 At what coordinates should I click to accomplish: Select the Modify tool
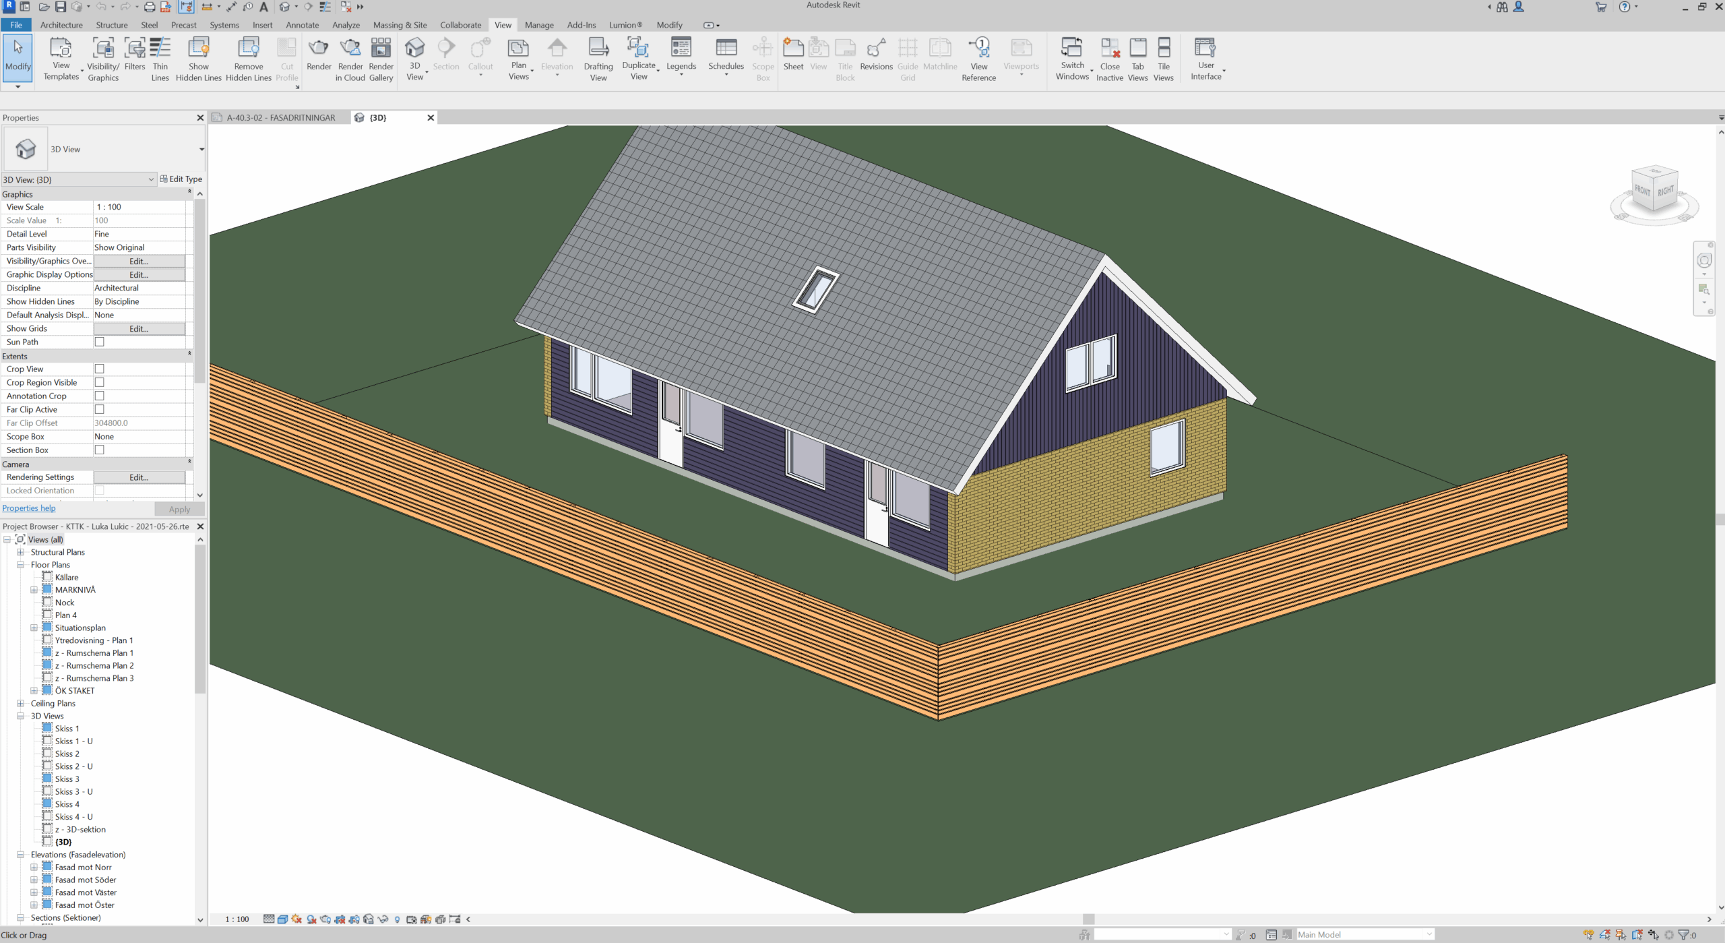coord(18,57)
